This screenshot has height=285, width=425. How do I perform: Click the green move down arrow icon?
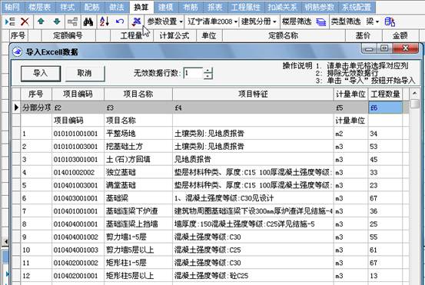(x=57, y=22)
